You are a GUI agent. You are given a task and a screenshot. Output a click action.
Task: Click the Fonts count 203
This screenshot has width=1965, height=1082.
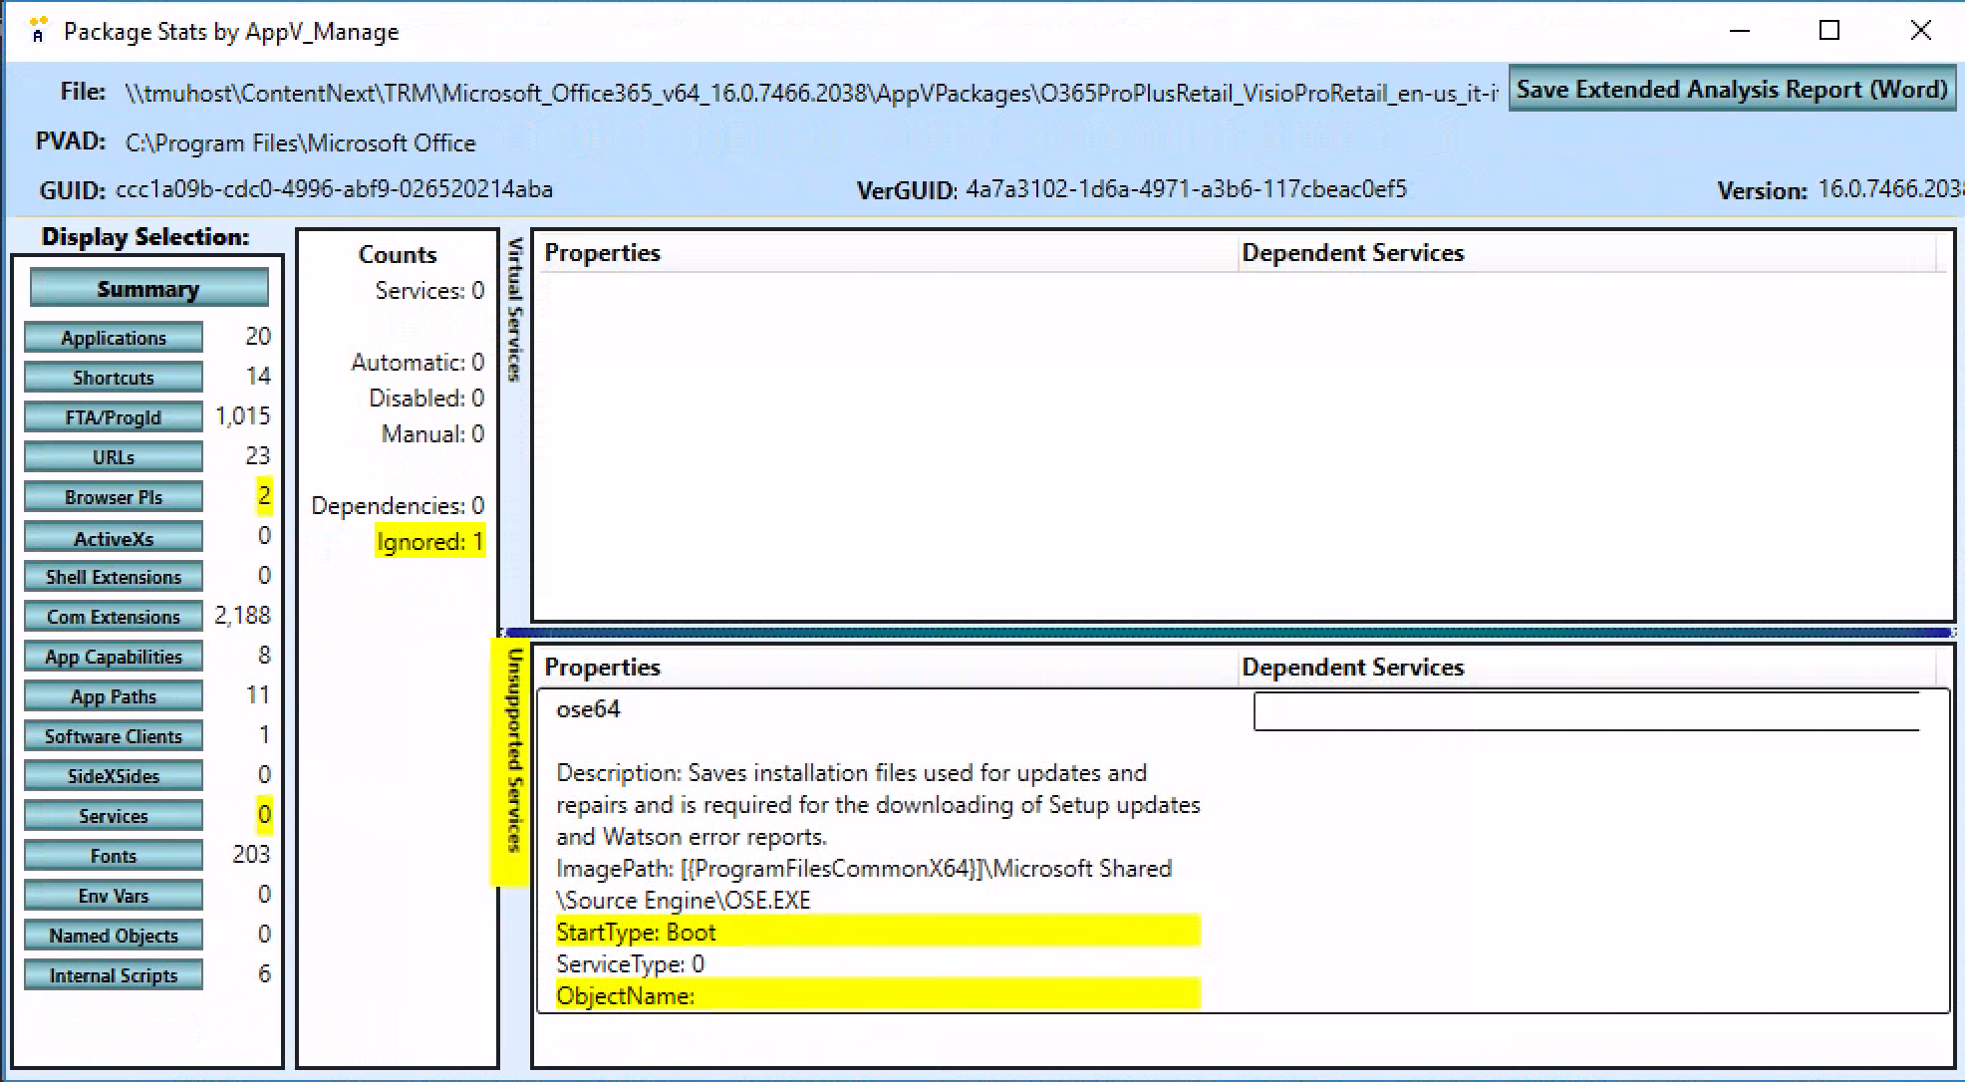tap(251, 855)
